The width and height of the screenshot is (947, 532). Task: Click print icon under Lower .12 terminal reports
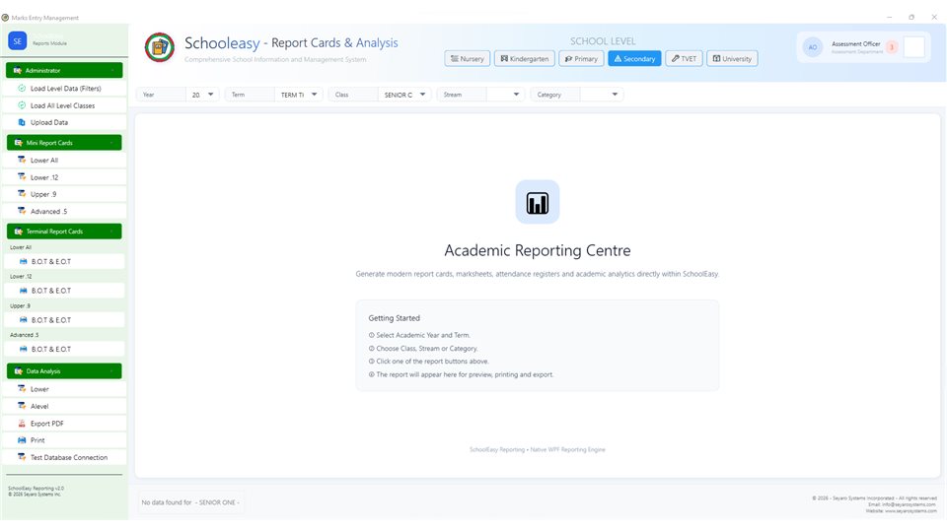[24, 290]
